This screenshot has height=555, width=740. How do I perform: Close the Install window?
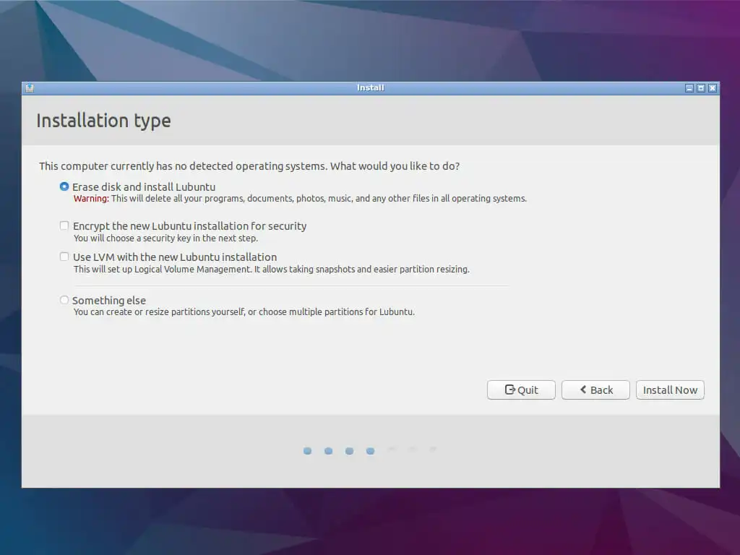[x=713, y=88]
